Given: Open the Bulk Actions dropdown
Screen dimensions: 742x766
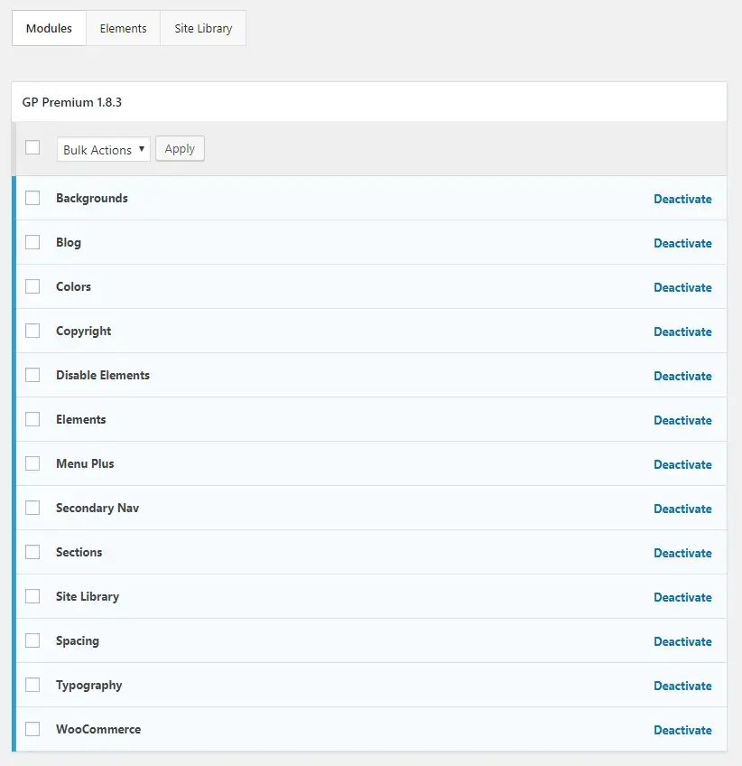Looking at the screenshot, I should coord(104,149).
